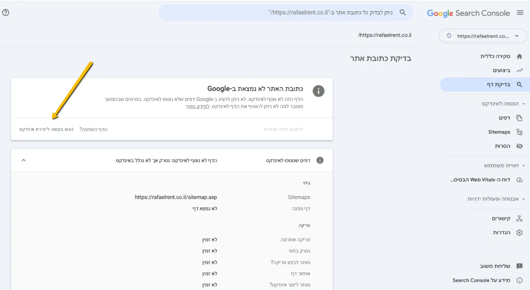
Task: Click the magnifier icon in the URL search bar
Action: click(403, 12)
